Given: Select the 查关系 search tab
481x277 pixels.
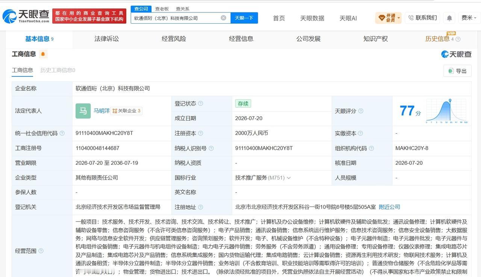Looking at the screenshot, I should point(182,9).
